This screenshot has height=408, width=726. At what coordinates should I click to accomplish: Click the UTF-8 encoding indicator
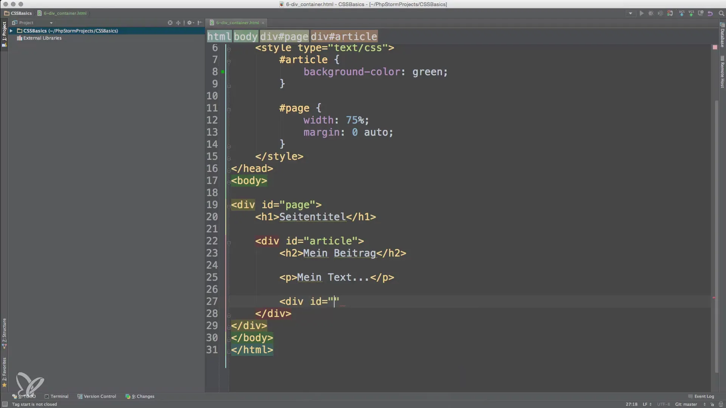pyautogui.click(x=663, y=404)
